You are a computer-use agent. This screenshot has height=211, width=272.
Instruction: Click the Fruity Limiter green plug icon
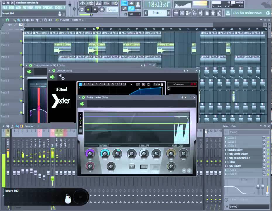tap(82, 104)
